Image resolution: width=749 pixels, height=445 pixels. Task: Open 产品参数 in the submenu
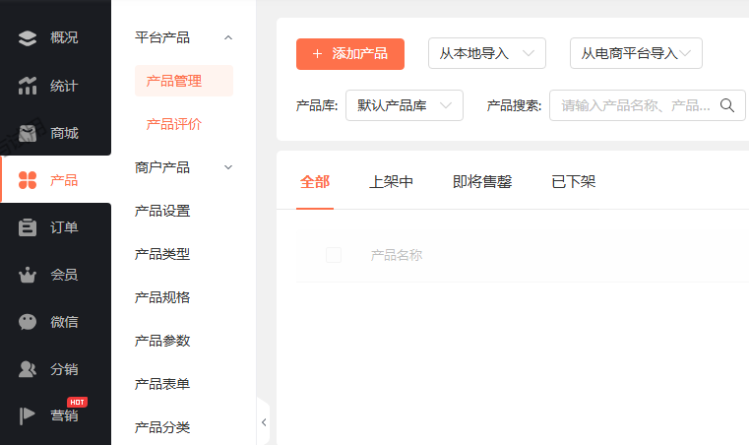[162, 341]
